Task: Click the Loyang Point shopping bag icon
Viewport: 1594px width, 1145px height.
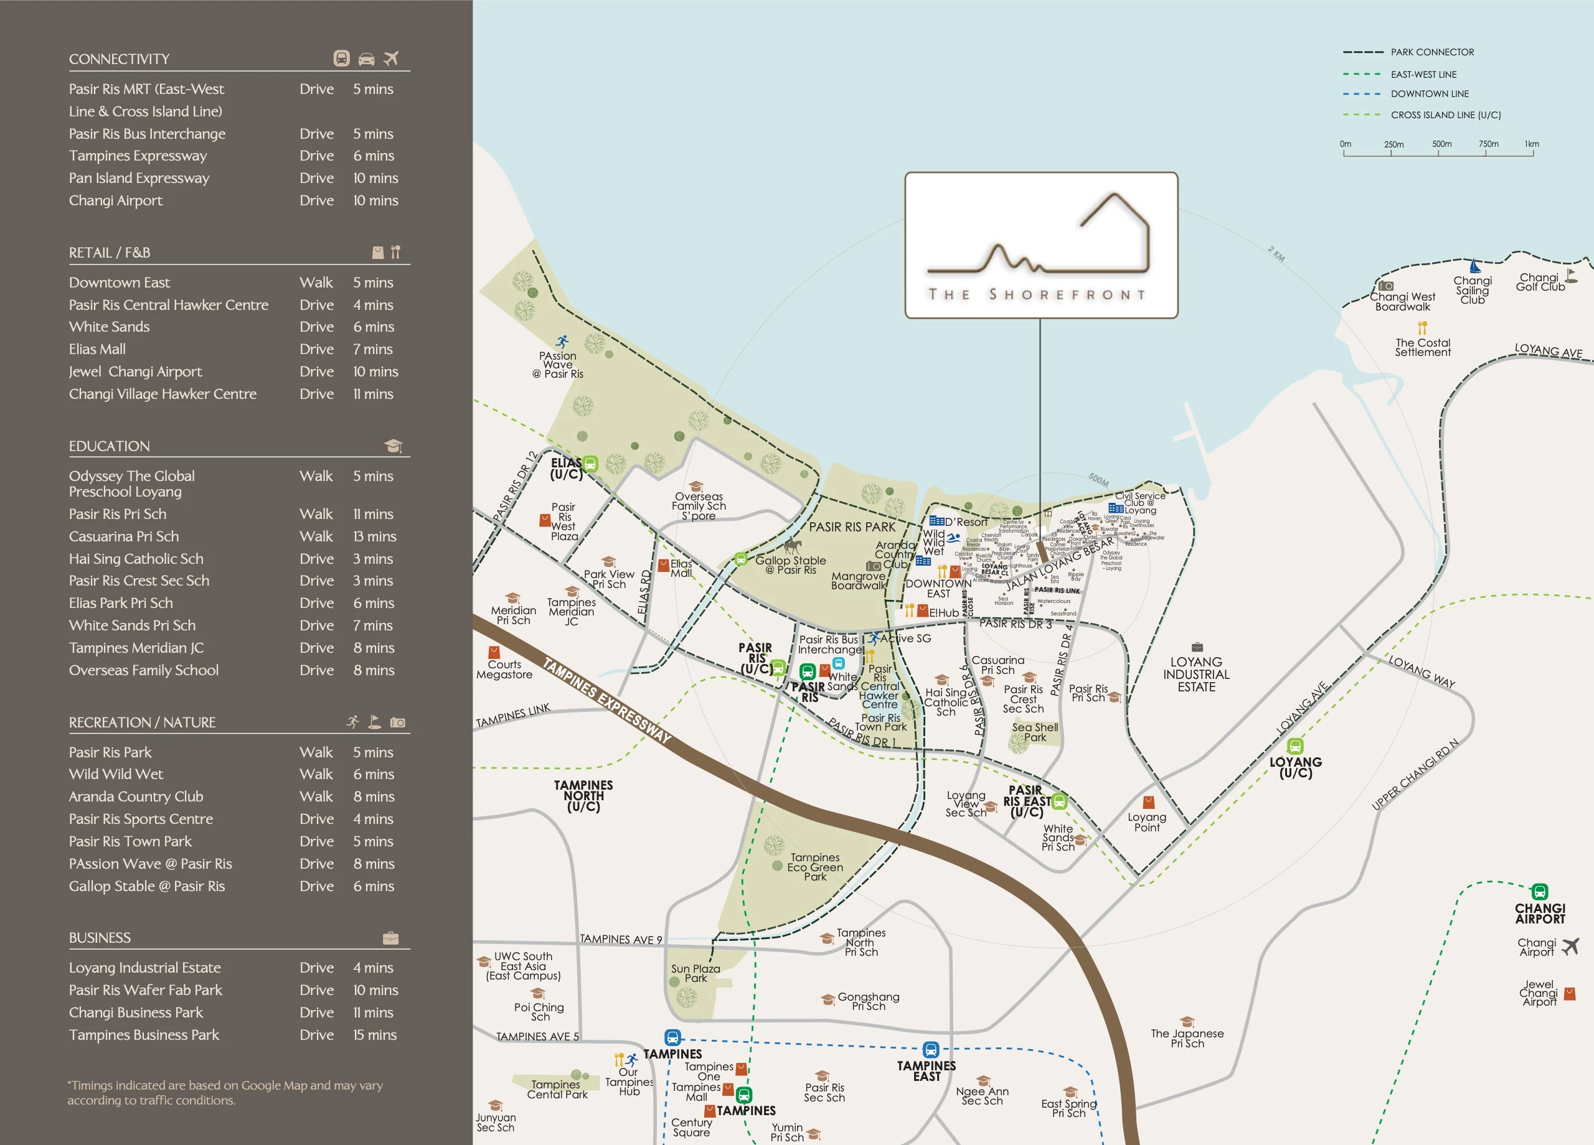Action: point(1148,802)
